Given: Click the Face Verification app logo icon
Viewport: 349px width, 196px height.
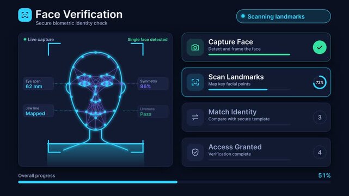Looking at the screenshot, I should point(25,15).
